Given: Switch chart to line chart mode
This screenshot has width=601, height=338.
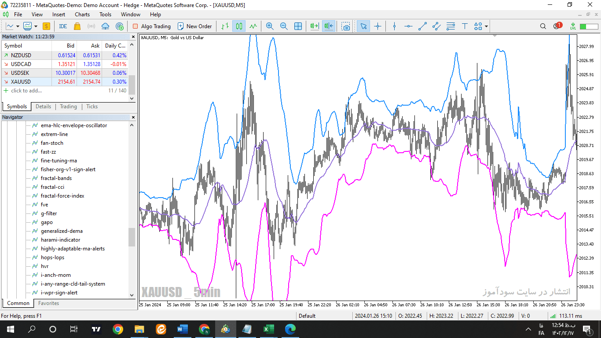Looking at the screenshot, I should coord(253,26).
